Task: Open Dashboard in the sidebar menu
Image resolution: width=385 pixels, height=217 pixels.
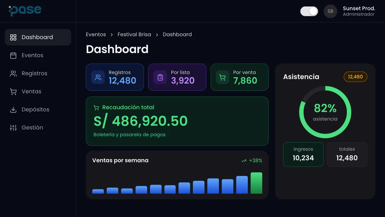Action: point(38,37)
